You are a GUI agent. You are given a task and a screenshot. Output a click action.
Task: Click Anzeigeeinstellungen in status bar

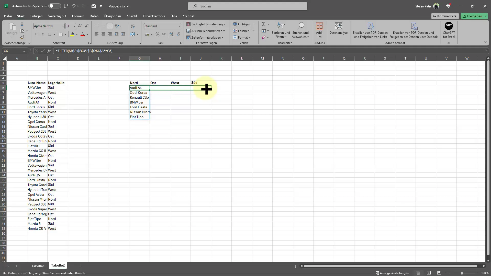[392, 273]
